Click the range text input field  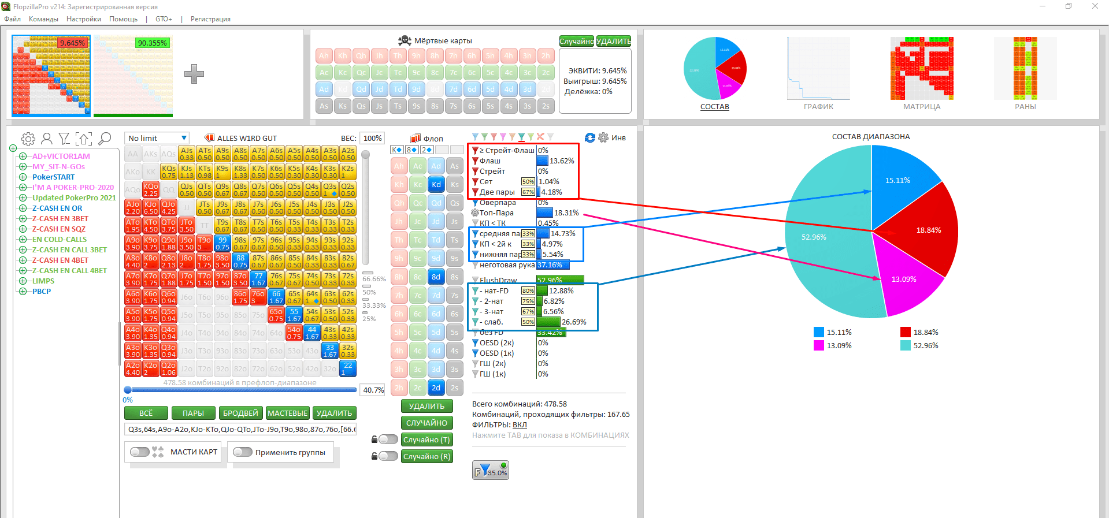coord(240,429)
